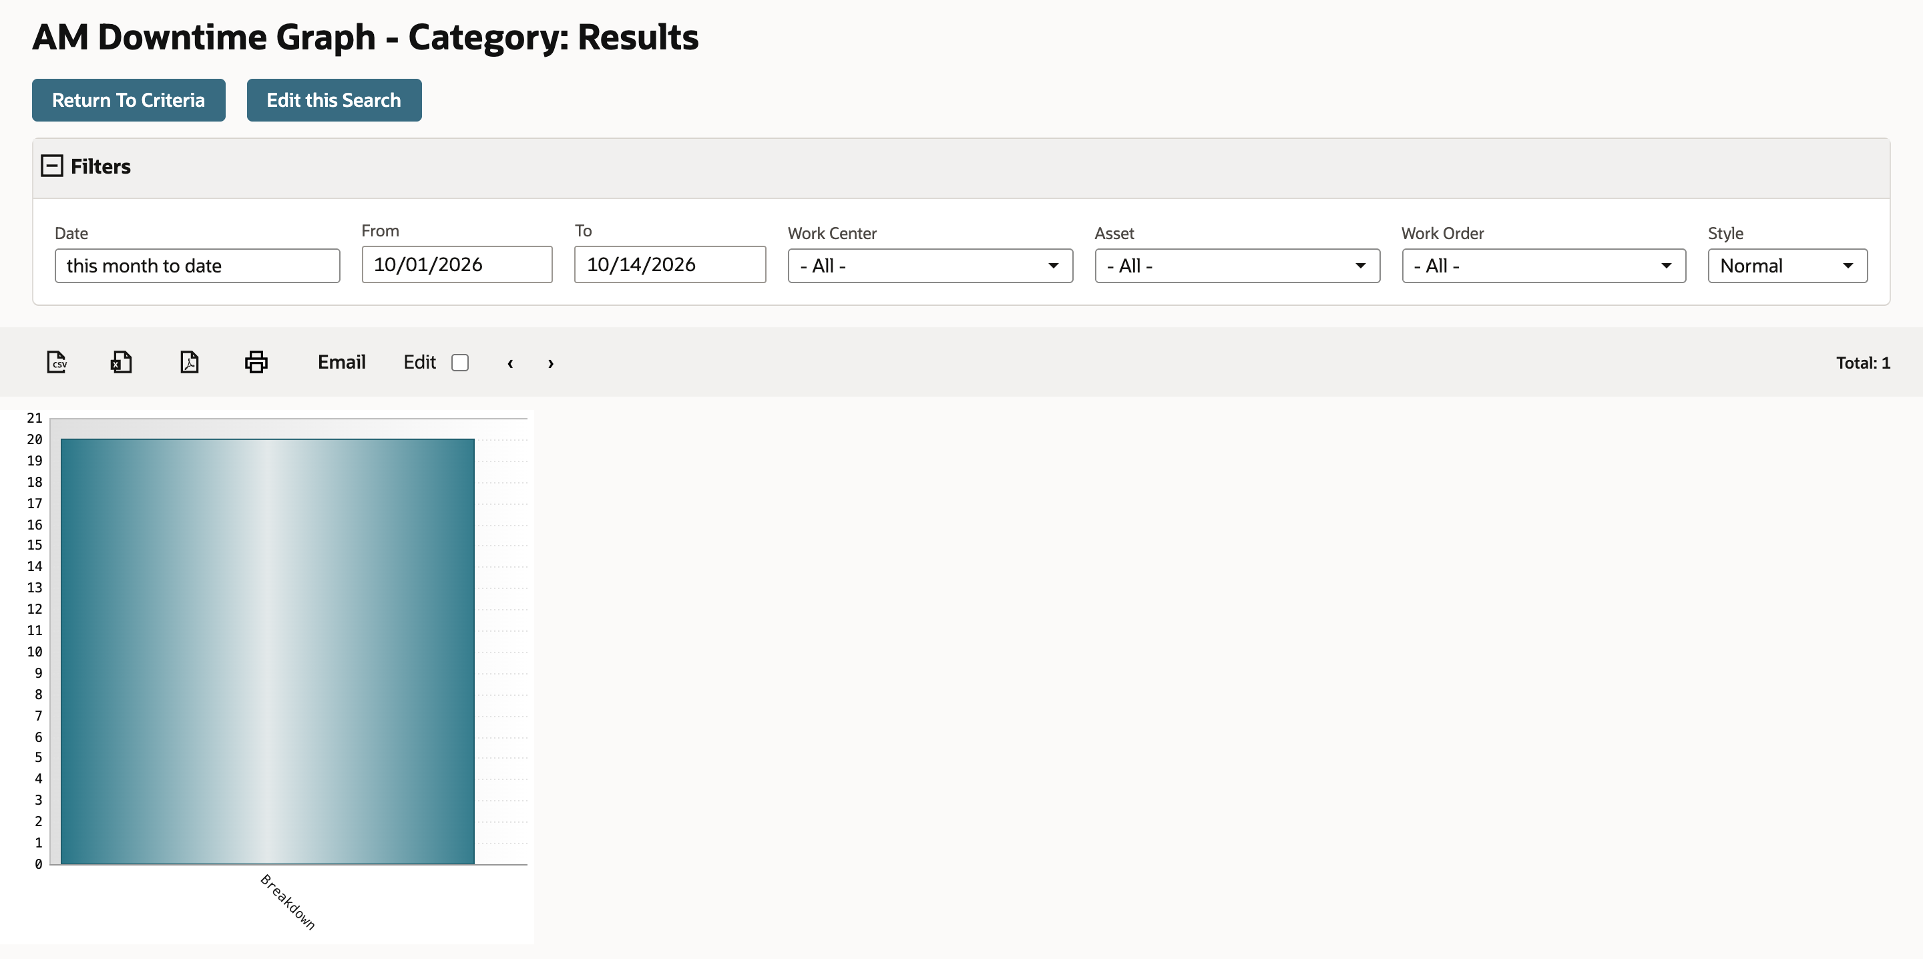Click the Breakdown axis label
Viewport: 1923px width, 959px height.
(x=287, y=902)
